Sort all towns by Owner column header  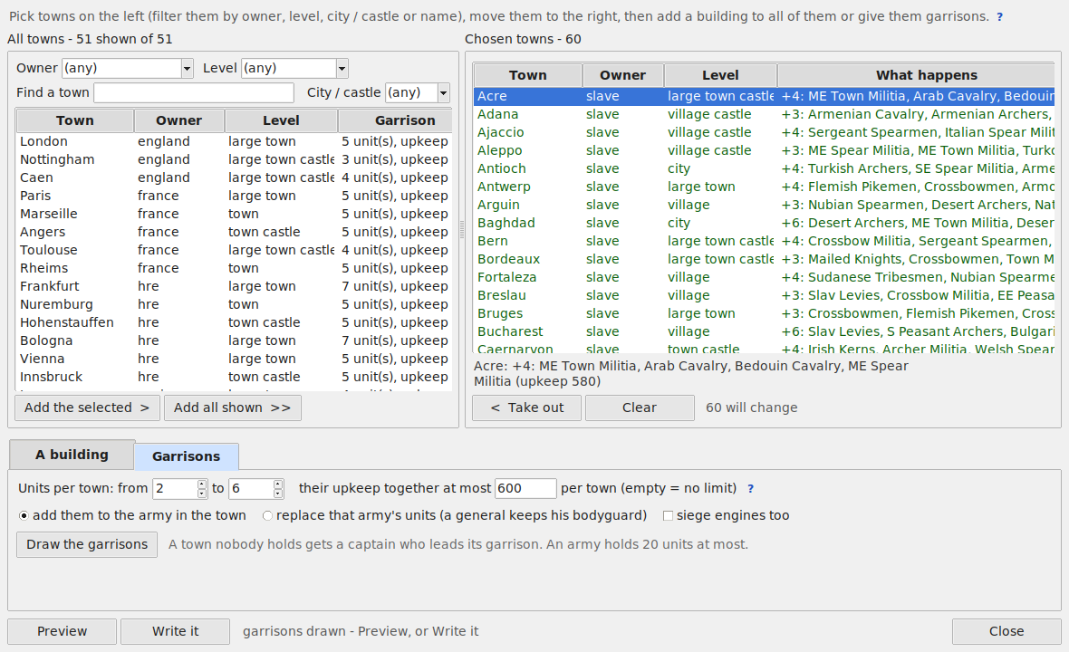[178, 120]
